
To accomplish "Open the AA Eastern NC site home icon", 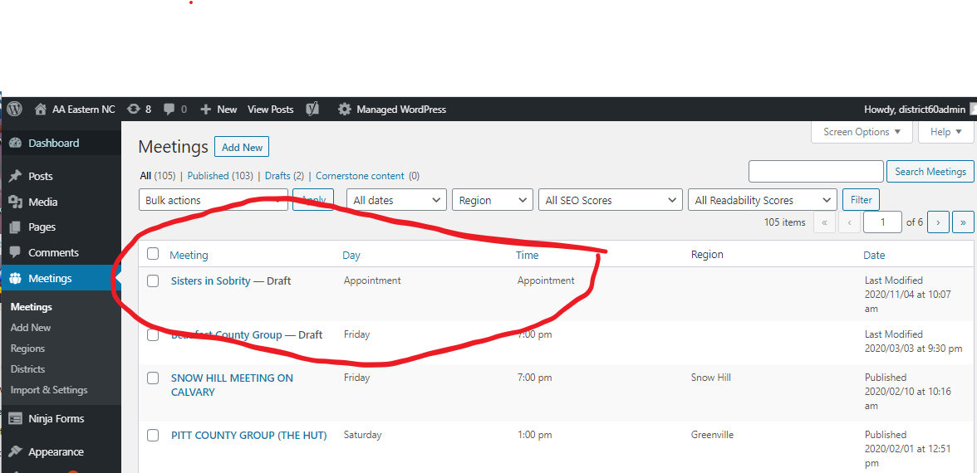I will coord(41,110).
